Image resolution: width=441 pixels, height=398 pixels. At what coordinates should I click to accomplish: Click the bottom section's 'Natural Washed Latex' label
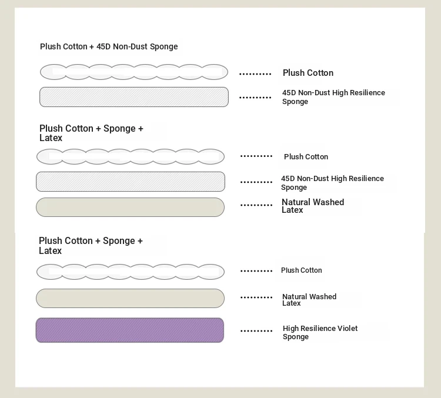click(309, 300)
